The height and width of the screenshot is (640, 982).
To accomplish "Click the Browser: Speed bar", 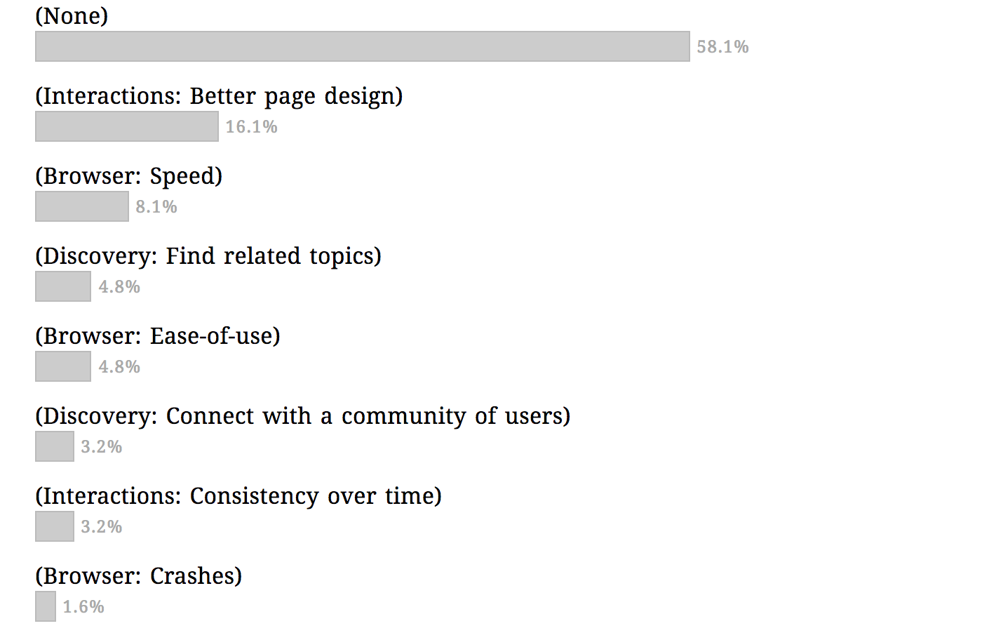I will [82, 206].
